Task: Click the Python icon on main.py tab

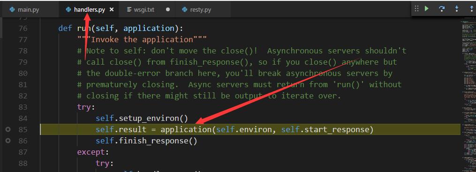Action: [x=12, y=9]
